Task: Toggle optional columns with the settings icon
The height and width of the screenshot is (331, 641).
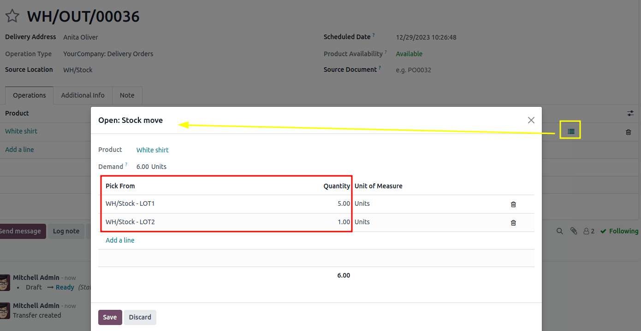Action: point(630,113)
